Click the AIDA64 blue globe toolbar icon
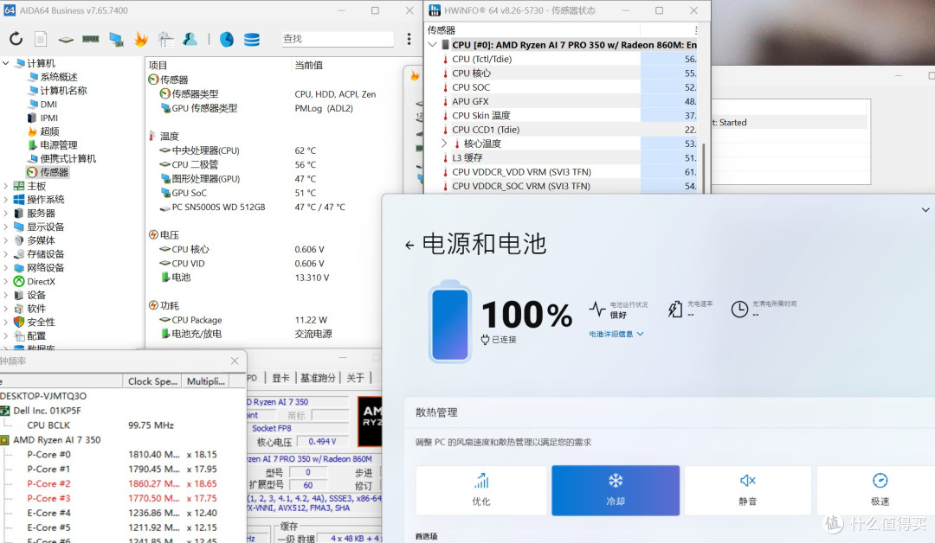Image resolution: width=935 pixels, height=543 pixels. click(227, 39)
